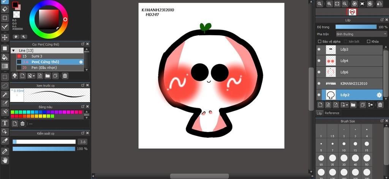Select the Eyedropper tool
The image size is (389, 179).
coord(5,151)
